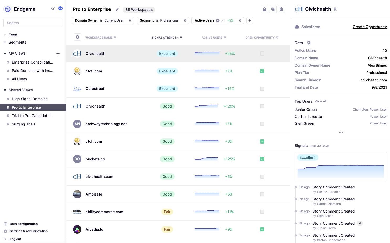Open Feed in the sidebar
Viewport: 390px width, 243px height.
tap(13, 35)
